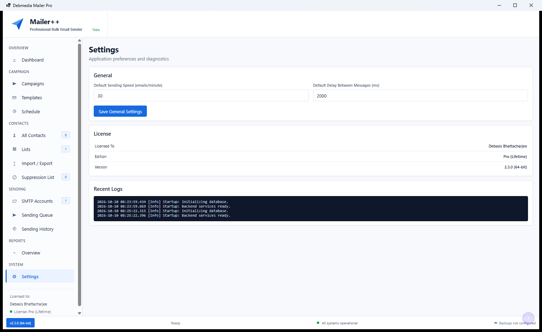Click 'Debasis Bhattacharjee' in License card
This screenshot has width=542, height=332.
coord(508,146)
